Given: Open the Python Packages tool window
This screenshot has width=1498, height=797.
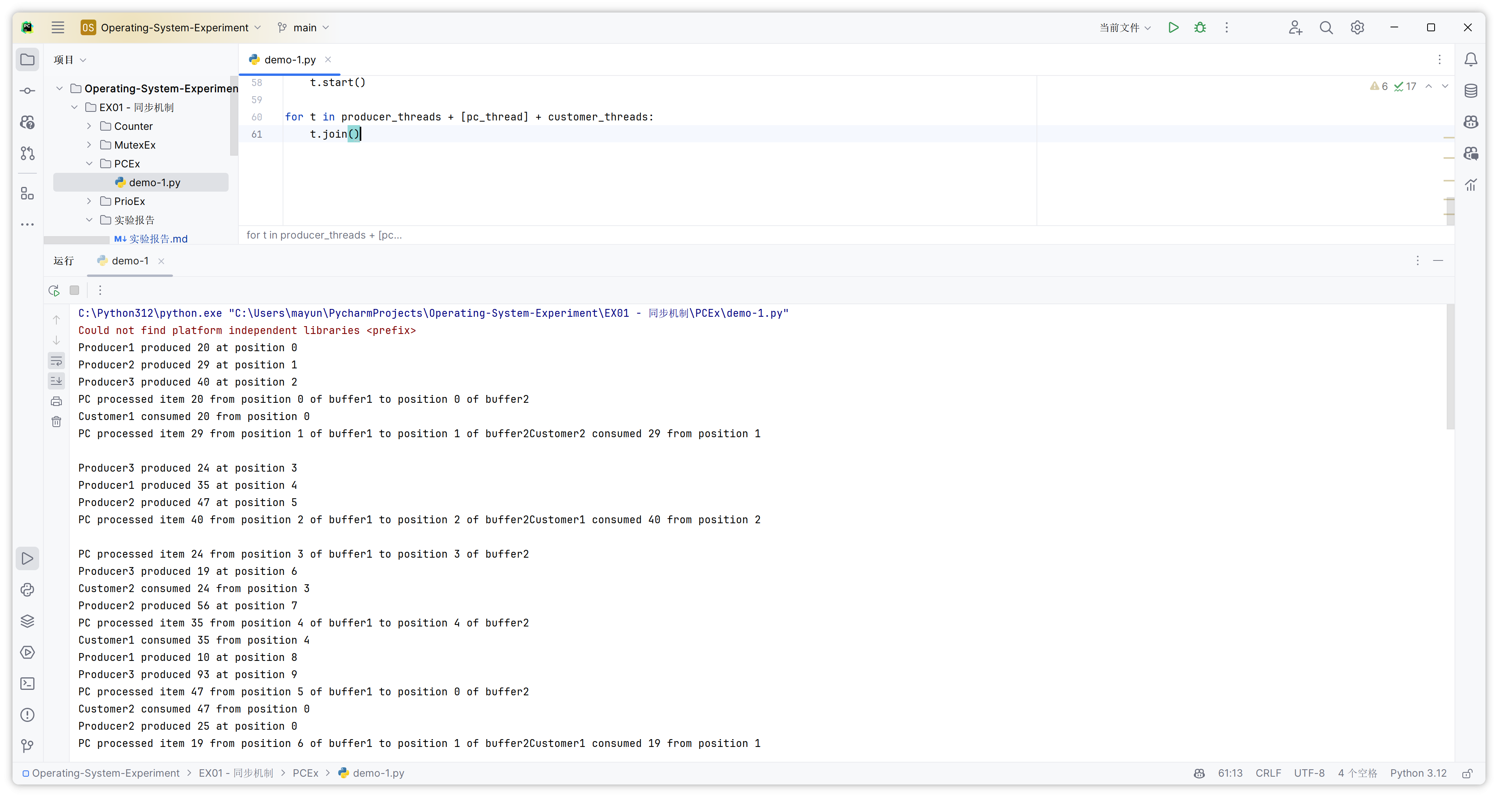Looking at the screenshot, I should pyautogui.click(x=27, y=621).
